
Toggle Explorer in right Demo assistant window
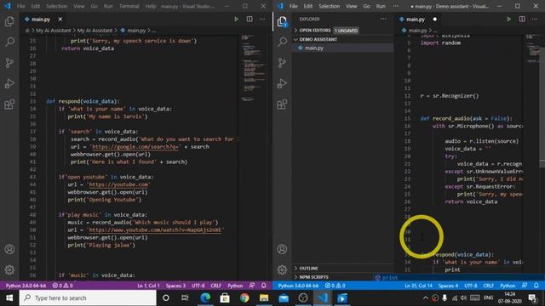point(282,21)
